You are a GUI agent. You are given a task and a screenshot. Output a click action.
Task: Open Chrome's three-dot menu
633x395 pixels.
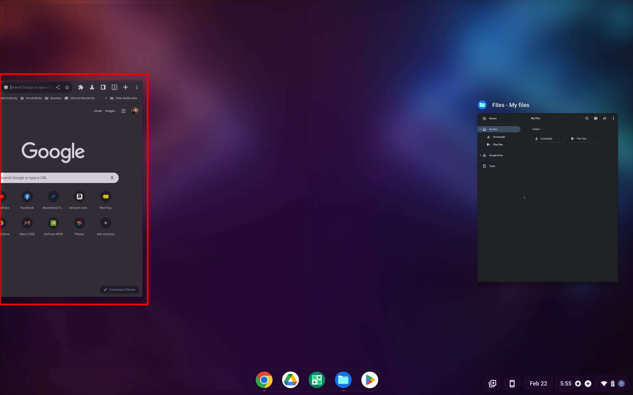pos(137,87)
